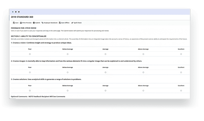Click 'Average' column label under question 3
This screenshot has width=204, height=121.
click(x=105, y=86)
